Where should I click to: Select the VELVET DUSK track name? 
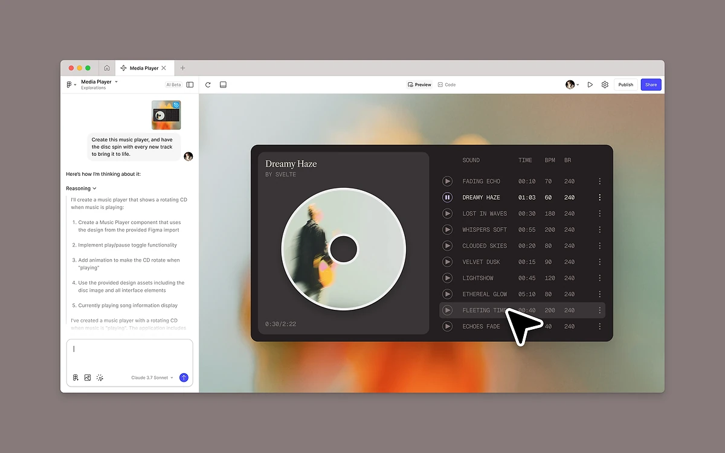click(x=482, y=262)
